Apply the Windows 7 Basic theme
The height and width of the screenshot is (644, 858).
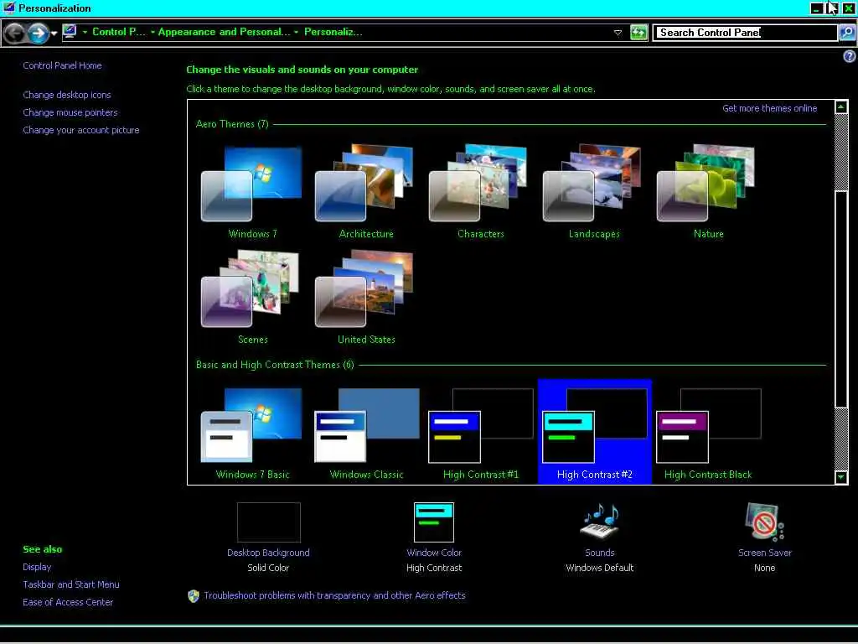point(251,433)
